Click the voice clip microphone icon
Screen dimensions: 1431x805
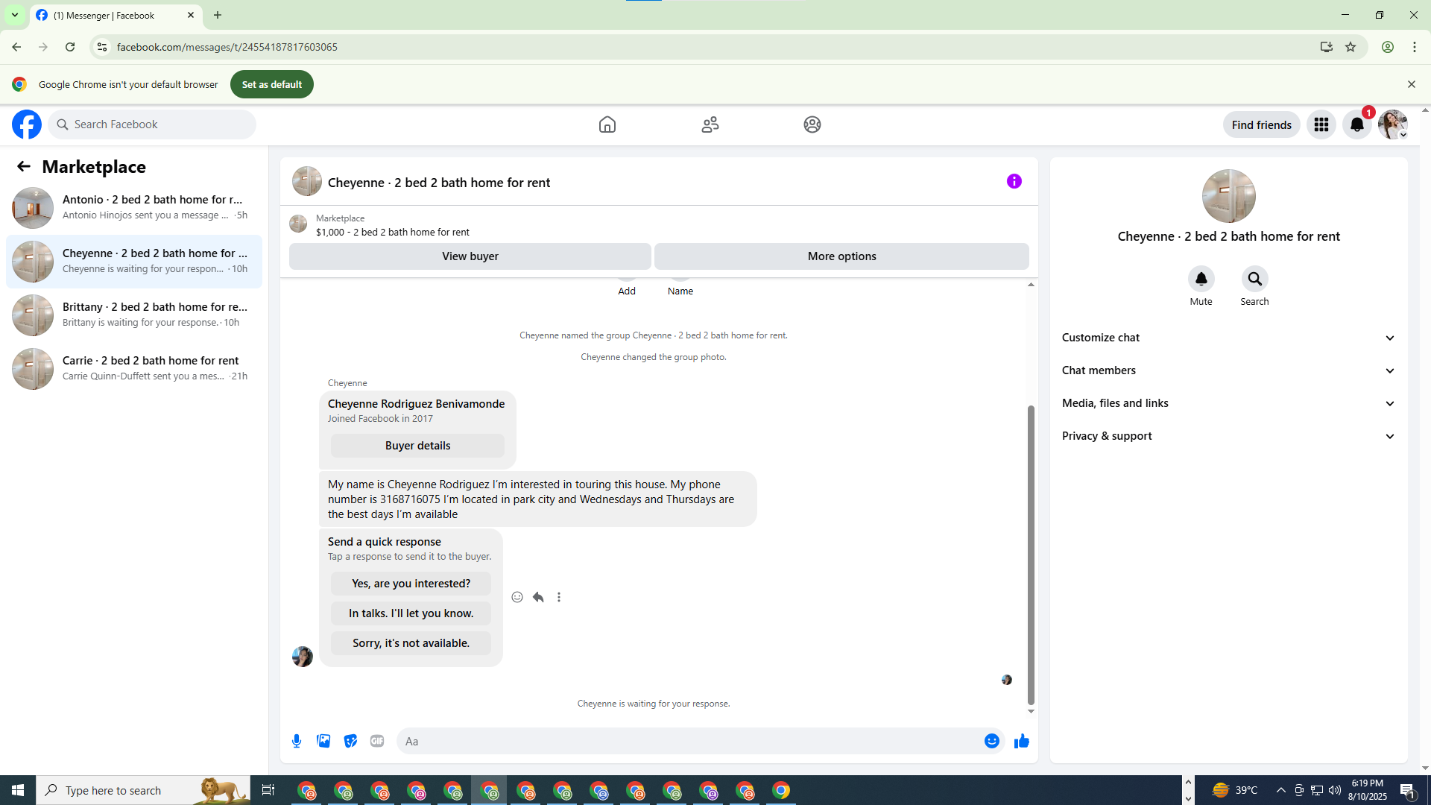click(297, 741)
